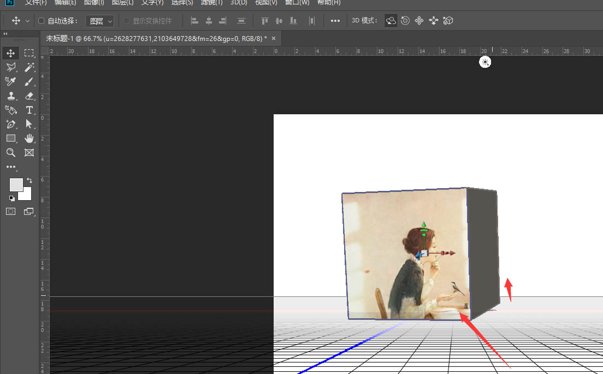Open the hidden tools under the toolbox ellipsis
Viewport: 603px width, 374px height.
(10, 167)
